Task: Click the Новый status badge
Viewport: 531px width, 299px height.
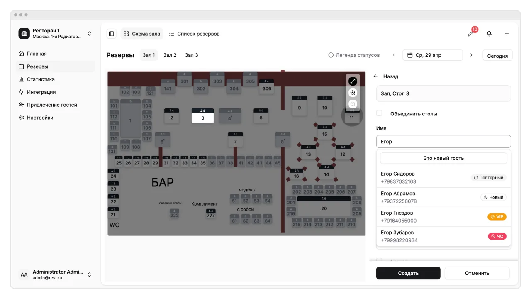Action: 493,197
